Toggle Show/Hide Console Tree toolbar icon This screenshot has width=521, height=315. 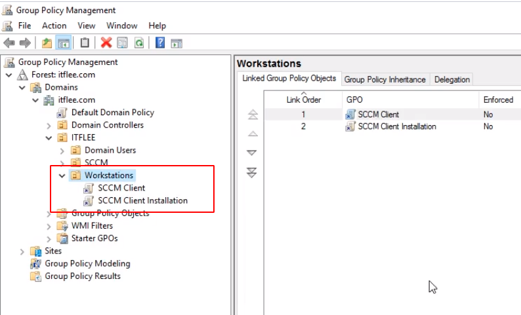(x=64, y=43)
